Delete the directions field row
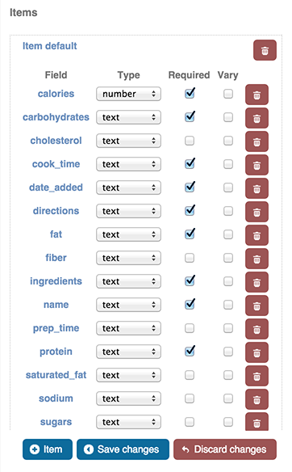The image size is (292, 472). click(257, 212)
